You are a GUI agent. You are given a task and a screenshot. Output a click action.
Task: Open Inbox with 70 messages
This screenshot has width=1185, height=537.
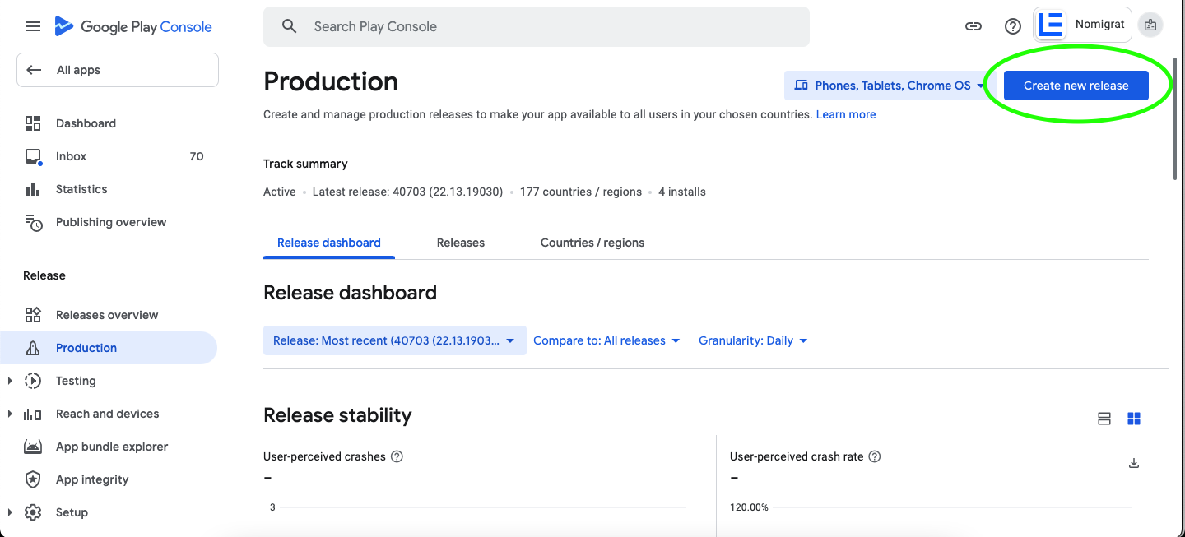click(109, 156)
